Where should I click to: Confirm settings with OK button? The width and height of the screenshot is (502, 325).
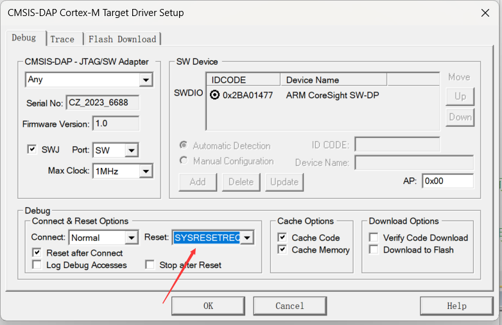point(208,306)
